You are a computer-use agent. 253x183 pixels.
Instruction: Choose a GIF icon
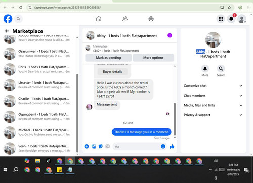tap(107, 146)
